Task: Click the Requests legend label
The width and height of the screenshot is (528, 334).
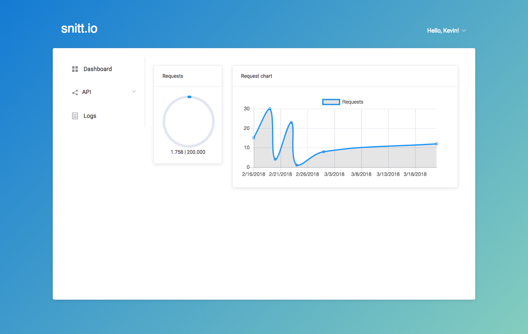Action: tap(353, 102)
